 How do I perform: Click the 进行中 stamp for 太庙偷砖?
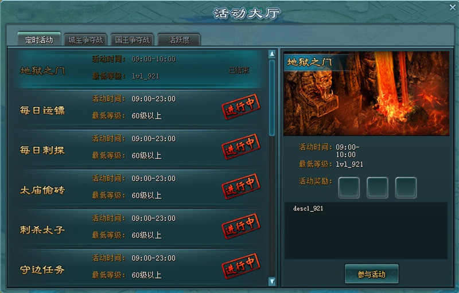pyautogui.click(x=241, y=186)
